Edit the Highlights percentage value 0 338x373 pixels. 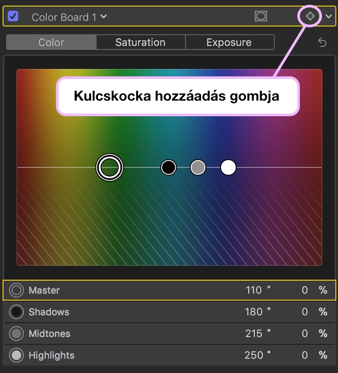(305, 355)
